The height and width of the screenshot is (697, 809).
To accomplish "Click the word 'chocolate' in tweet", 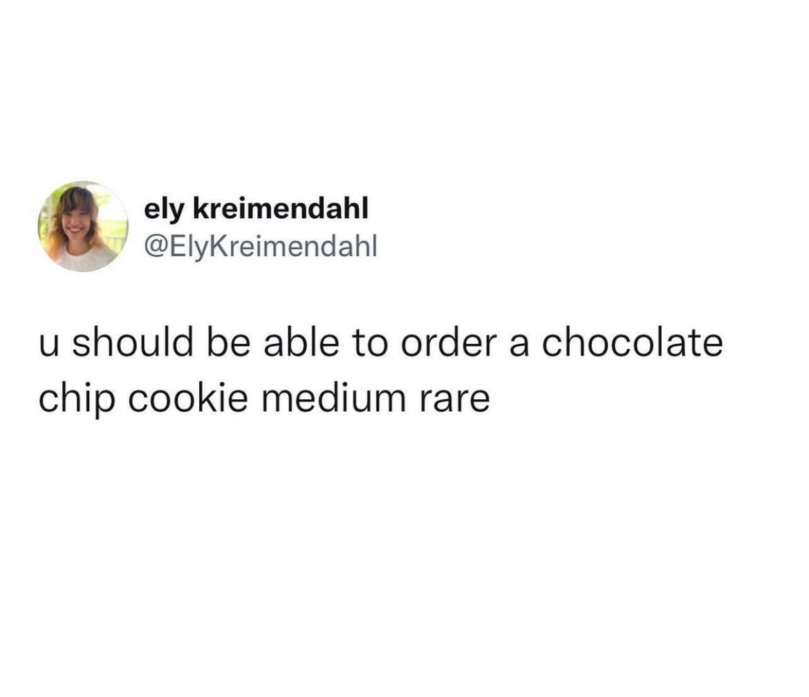I will pyautogui.click(x=632, y=343).
